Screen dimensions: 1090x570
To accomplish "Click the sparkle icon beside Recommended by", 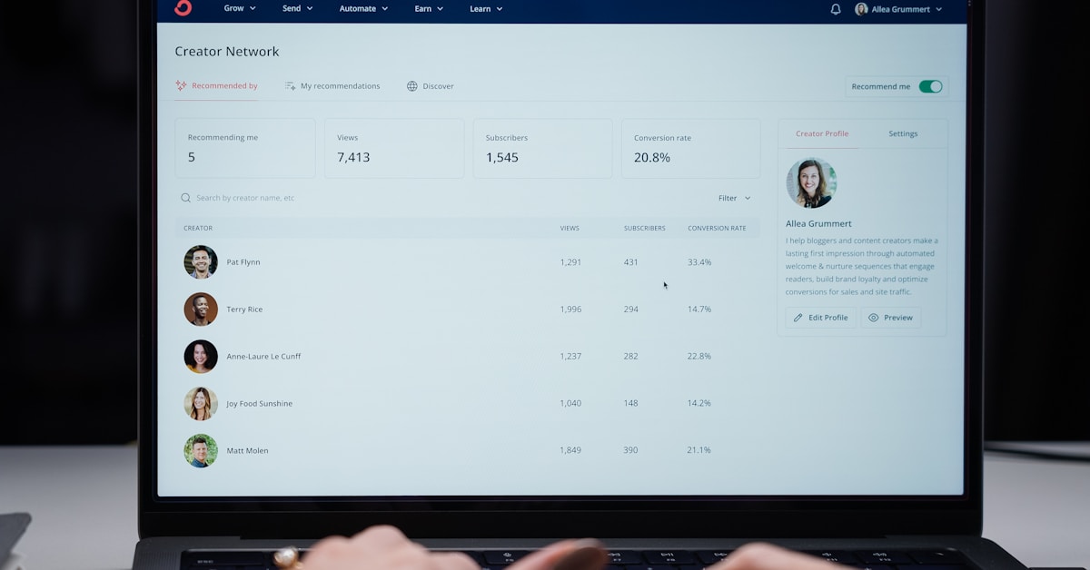I will (x=181, y=86).
